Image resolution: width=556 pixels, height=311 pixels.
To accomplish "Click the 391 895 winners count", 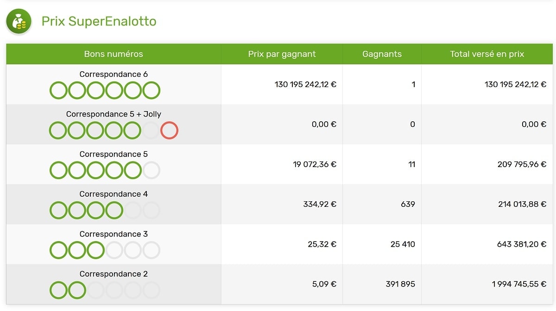I will click(400, 284).
